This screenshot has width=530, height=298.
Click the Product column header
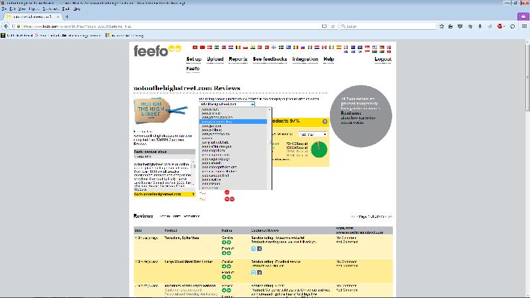coord(171,230)
